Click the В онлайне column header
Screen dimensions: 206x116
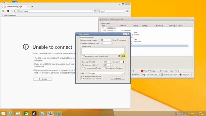(x=161, y=26)
